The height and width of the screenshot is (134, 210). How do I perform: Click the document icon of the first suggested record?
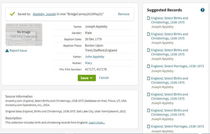pos(148,18)
